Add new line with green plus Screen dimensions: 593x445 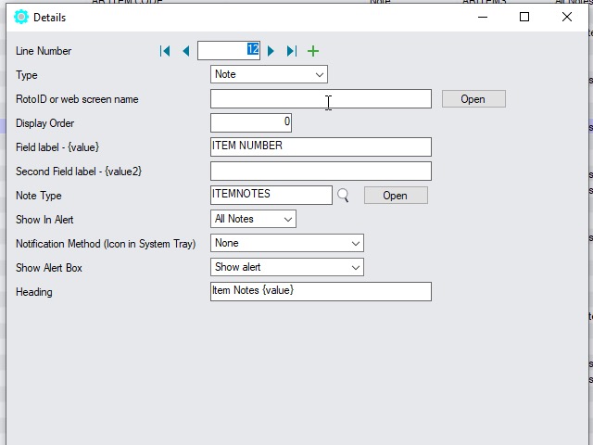(x=313, y=51)
